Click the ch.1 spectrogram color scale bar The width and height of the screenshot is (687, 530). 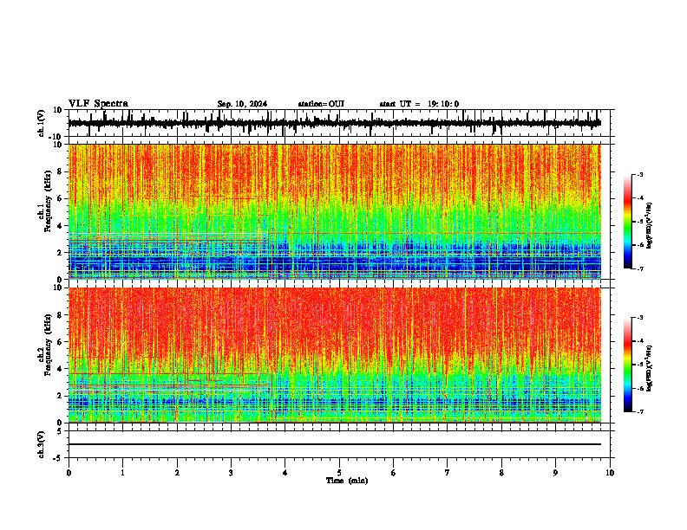click(628, 222)
